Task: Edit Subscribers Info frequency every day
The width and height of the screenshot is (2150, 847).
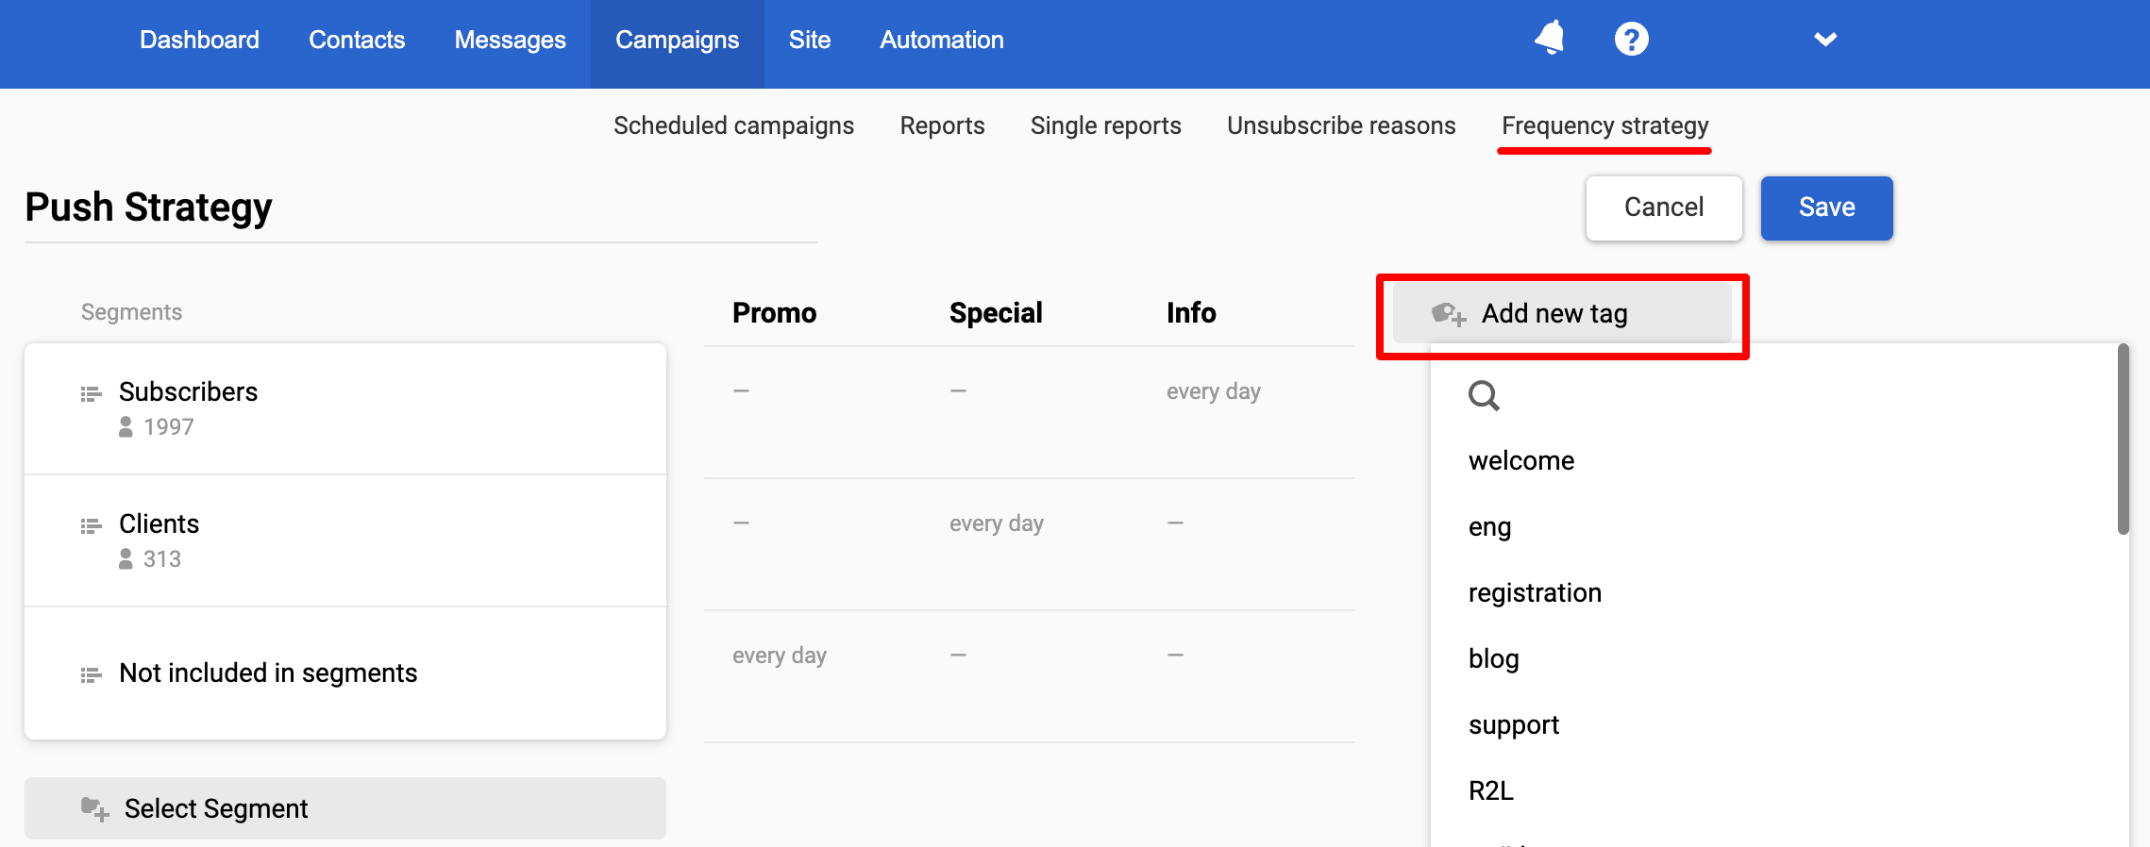Action: (x=1214, y=391)
